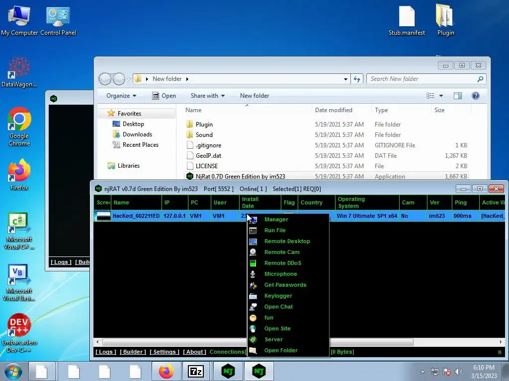Image resolution: width=509 pixels, height=381 pixels.
Task: Click network icon in system tray
Action: (434, 372)
